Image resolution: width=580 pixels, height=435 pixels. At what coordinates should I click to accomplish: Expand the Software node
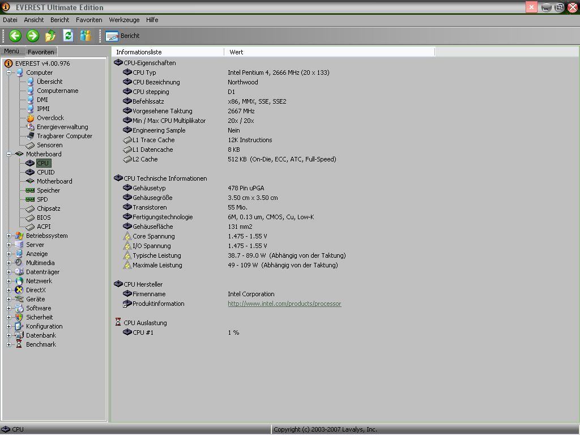[x=8, y=309]
